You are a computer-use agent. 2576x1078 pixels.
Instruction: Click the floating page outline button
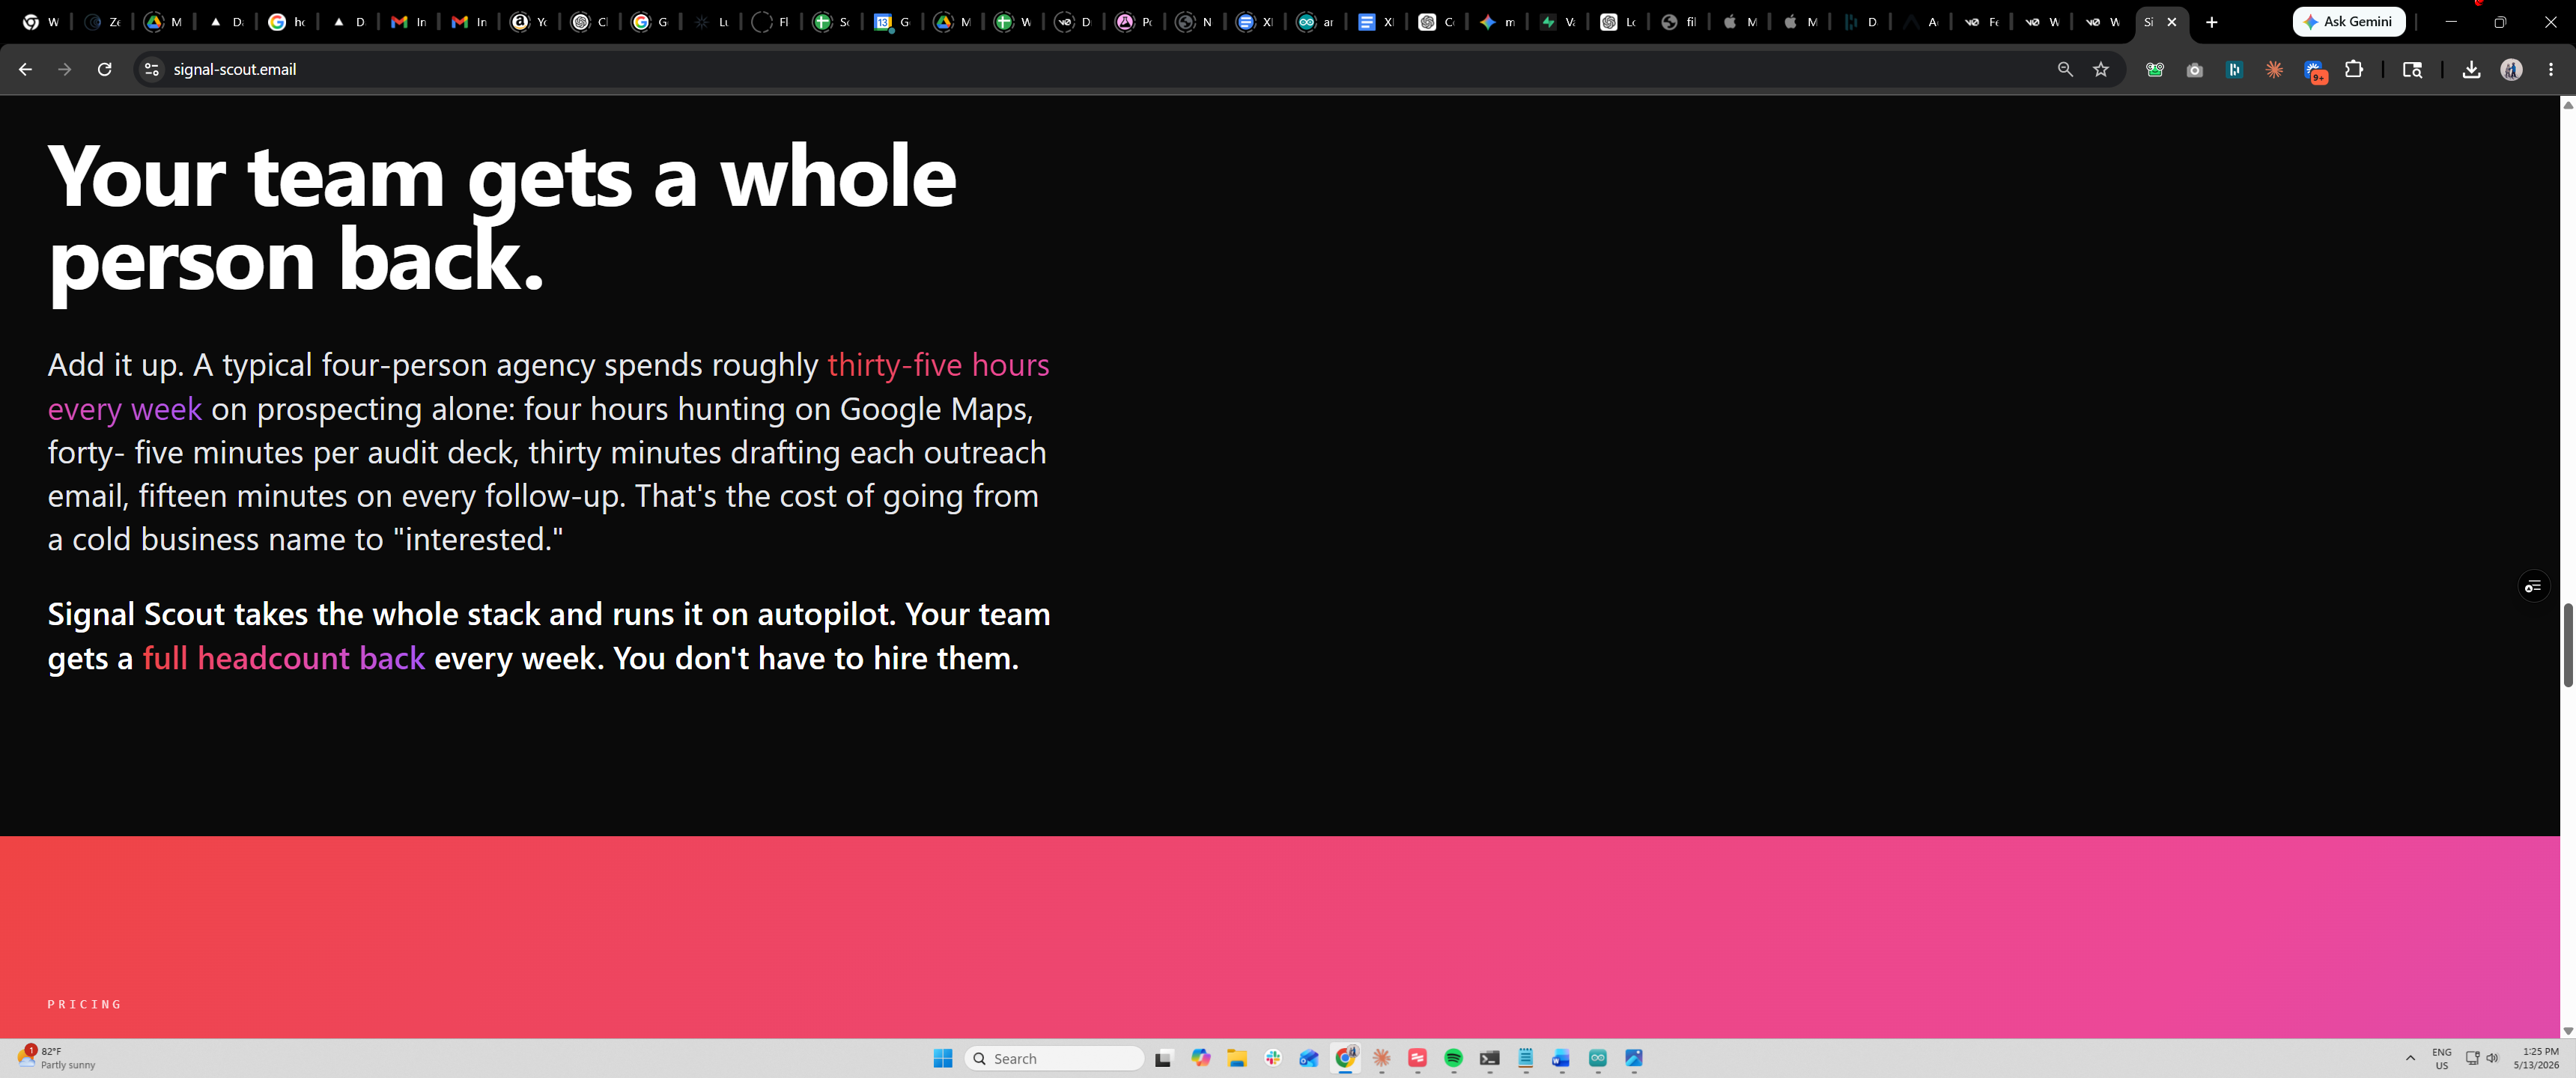click(x=2533, y=586)
